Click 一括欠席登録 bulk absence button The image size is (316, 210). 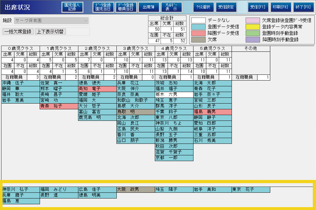click(x=18, y=32)
